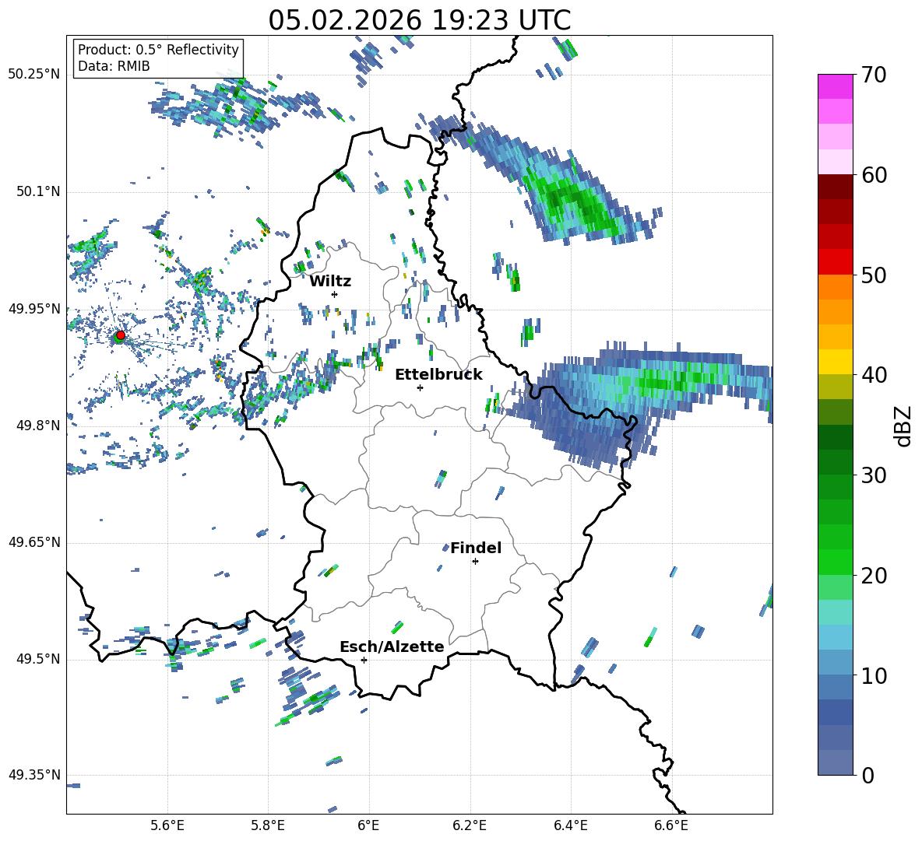Click the 49.65°N latitude label
The image size is (922, 841).
pyautogui.click(x=34, y=542)
